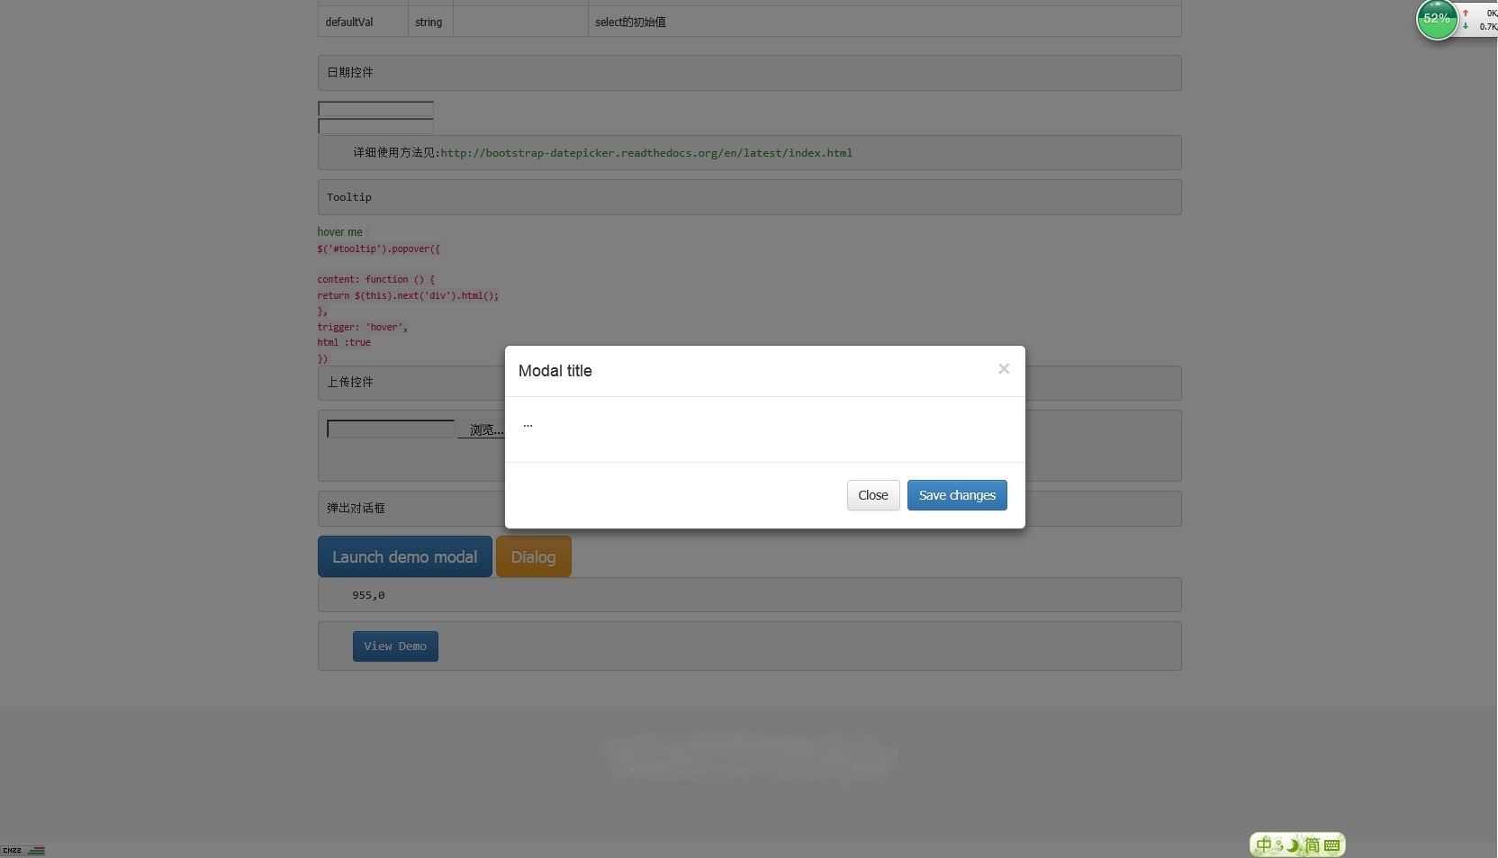The image size is (1498, 858).
Task: Click the punctuation icon in IME toolbar
Action: coord(1279,844)
